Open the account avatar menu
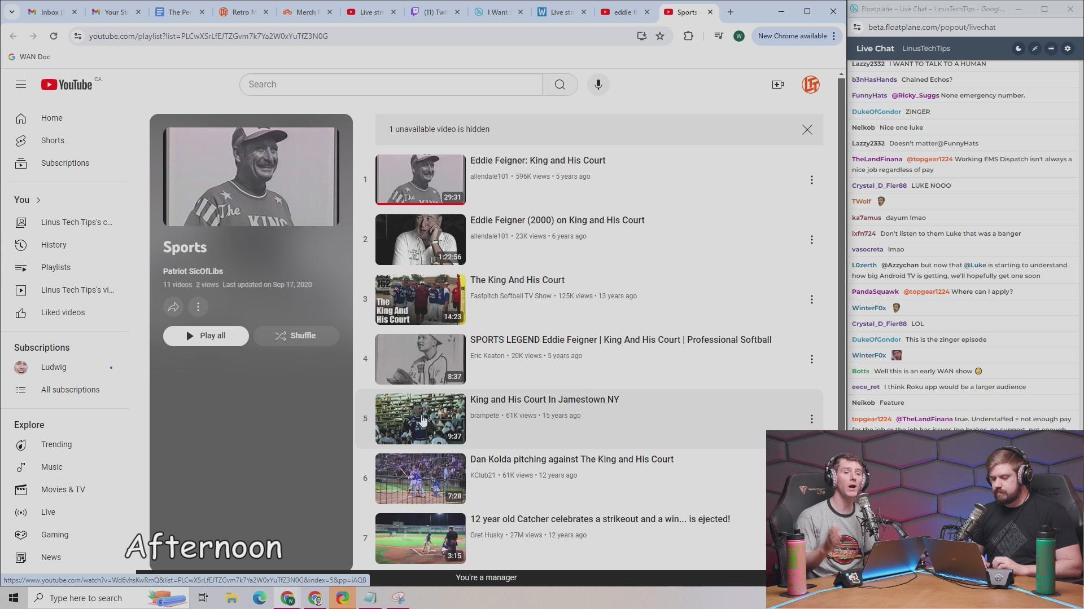The width and height of the screenshot is (1084, 609). [811, 85]
